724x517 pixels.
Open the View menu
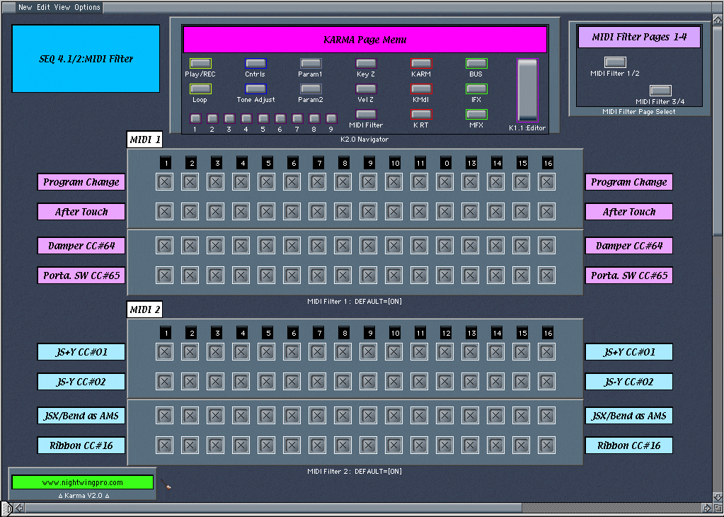62,7
